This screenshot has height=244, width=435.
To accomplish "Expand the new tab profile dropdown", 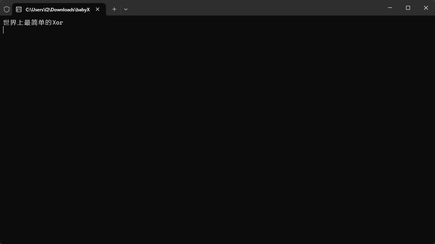I will pos(126,9).
